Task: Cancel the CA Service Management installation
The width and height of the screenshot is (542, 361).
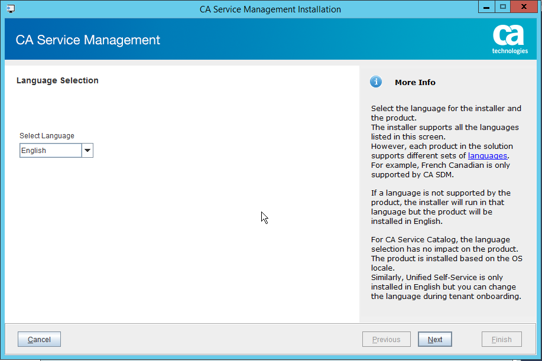Action: (x=38, y=339)
